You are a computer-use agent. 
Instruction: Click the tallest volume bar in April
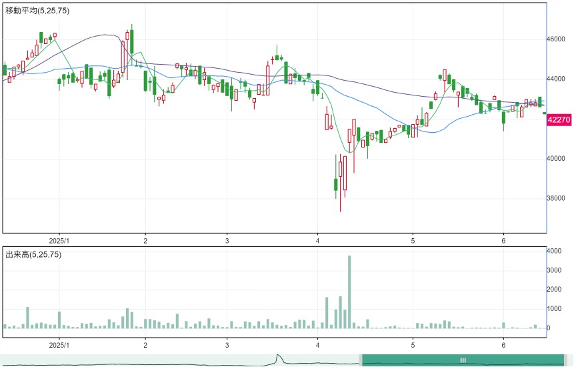(x=349, y=292)
